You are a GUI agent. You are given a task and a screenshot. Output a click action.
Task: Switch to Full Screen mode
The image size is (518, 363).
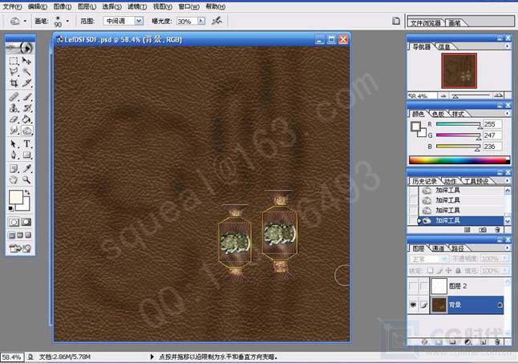click(28, 236)
